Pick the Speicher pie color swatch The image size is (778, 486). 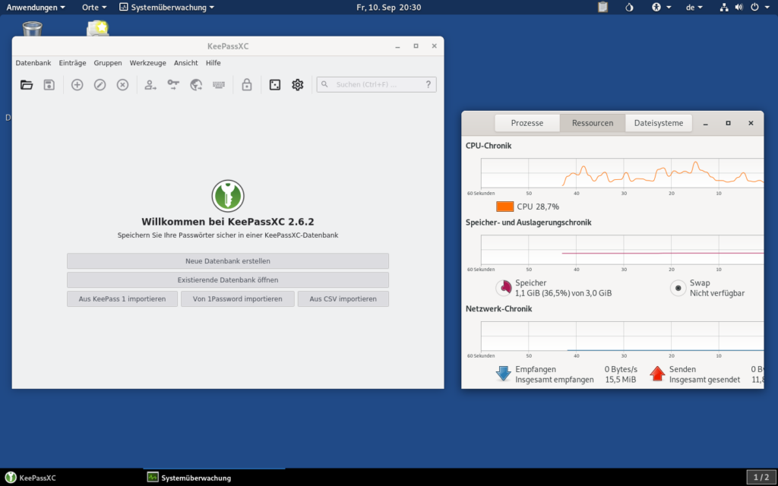(x=504, y=288)
